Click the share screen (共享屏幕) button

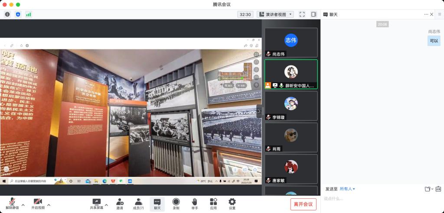pos(96,204)
